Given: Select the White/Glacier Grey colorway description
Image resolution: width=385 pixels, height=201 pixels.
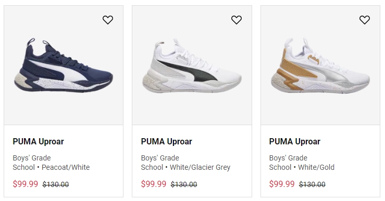Looking at the screenshot, I should coord(200,167).
